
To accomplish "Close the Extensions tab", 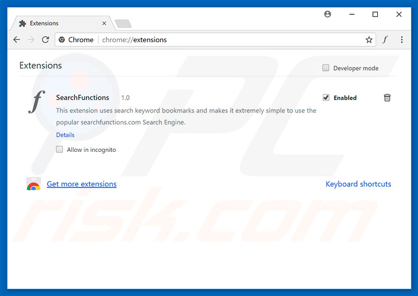I will [x=104, y=23].
